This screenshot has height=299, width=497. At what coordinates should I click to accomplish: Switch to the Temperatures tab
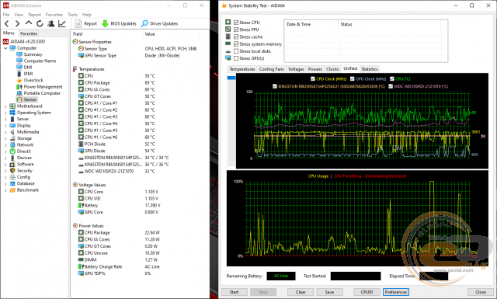tap(242, 69)
